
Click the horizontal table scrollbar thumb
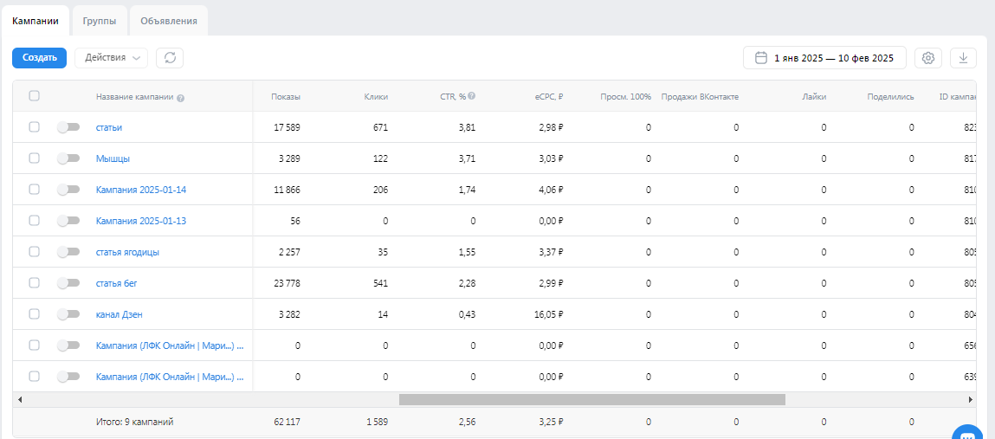coord(591,400)
